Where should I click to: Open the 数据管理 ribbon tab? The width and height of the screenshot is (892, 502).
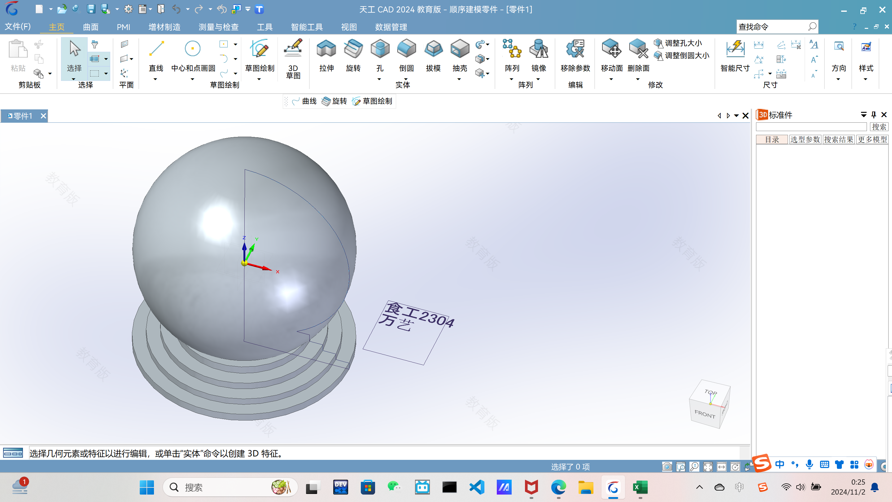pyautogui.click(x=391, y=27)
